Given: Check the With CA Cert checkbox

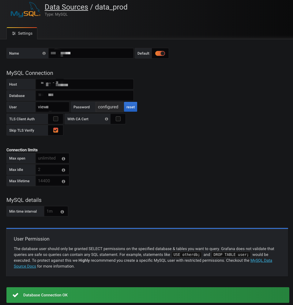Looking at the screenshot, I should [118, 119].
